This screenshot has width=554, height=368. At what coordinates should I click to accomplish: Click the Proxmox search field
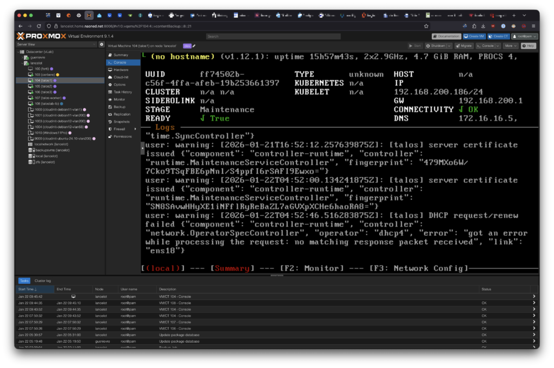tap(273, 36)
